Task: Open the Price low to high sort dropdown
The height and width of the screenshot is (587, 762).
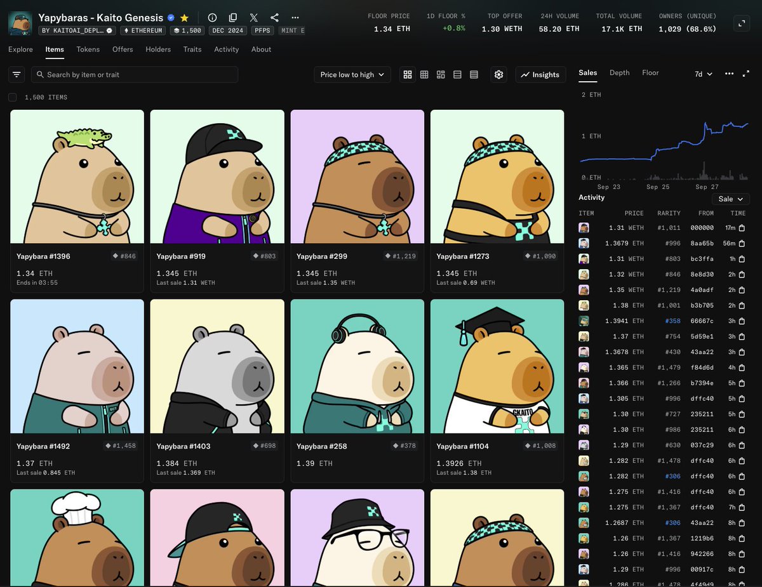Action: coord(352,74)
